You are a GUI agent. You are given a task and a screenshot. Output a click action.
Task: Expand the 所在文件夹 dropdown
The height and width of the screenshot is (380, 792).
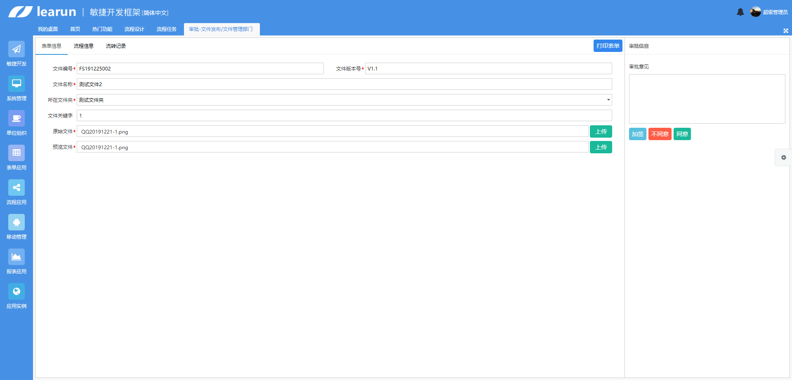pos(608,100)
